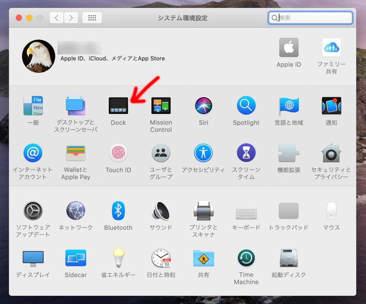This screenshot has height=304, width=366.
Task: Open セキュリティとプライバシー preferences
Action: point(331,153)
